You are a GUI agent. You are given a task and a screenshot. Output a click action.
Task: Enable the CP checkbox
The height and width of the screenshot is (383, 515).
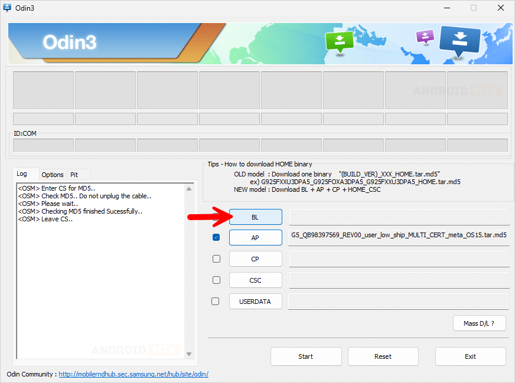[x=216, y=258]
